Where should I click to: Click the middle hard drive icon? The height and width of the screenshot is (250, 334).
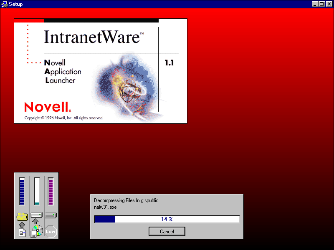click(x=37, y=215)
